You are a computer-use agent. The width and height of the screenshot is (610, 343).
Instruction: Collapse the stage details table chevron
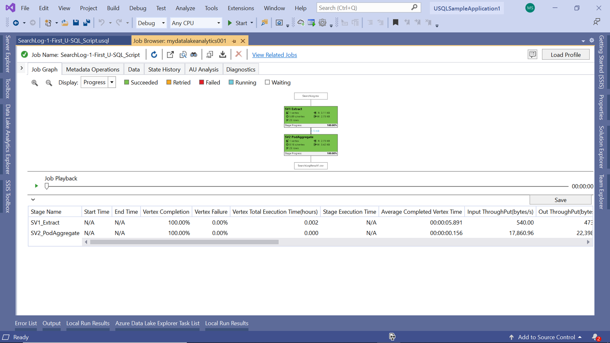[33, 200]
